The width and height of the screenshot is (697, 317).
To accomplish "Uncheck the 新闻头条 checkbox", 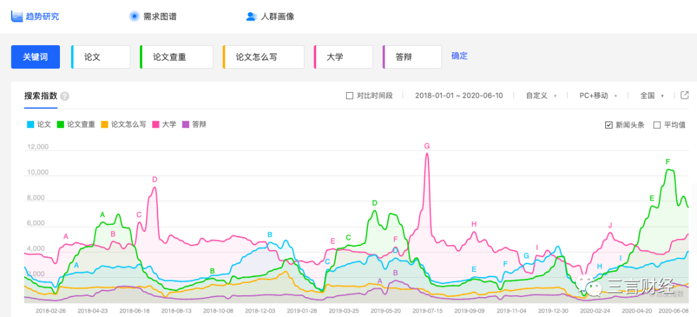I will (609, 125).
